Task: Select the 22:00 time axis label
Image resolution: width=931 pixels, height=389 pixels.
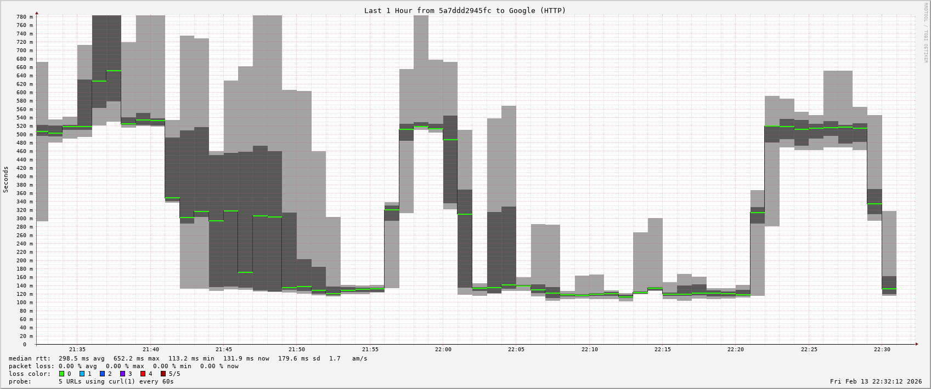Action: (x=443, y=350)
